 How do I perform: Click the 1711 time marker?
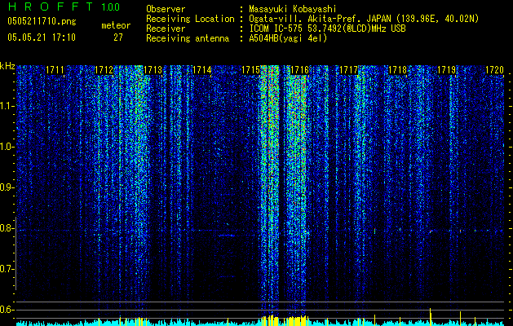[55, 70]
